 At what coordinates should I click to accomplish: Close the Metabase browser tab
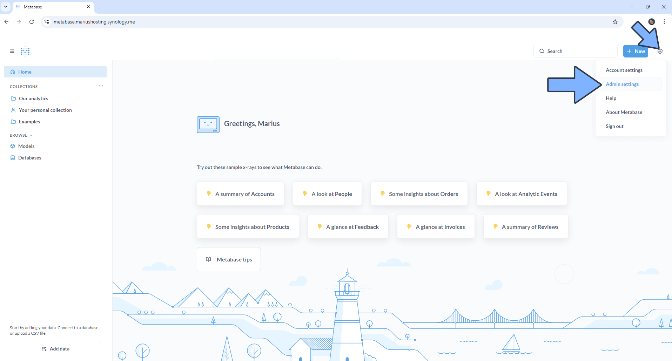point(88,7)
